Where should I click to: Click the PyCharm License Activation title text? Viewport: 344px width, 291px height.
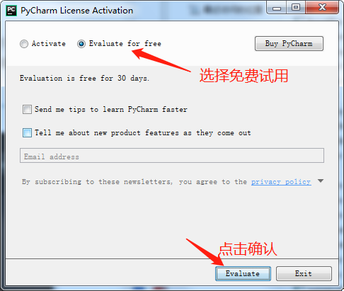[x=77, y=11]
